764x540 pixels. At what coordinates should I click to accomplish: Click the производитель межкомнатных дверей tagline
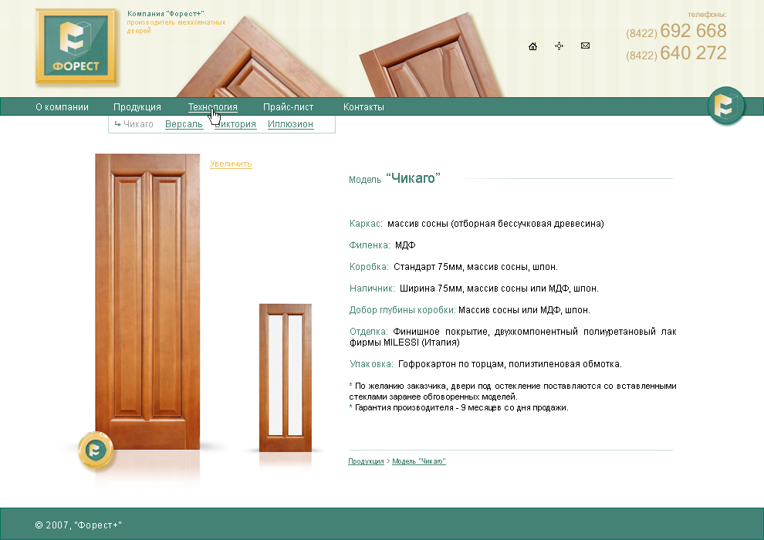177,26
